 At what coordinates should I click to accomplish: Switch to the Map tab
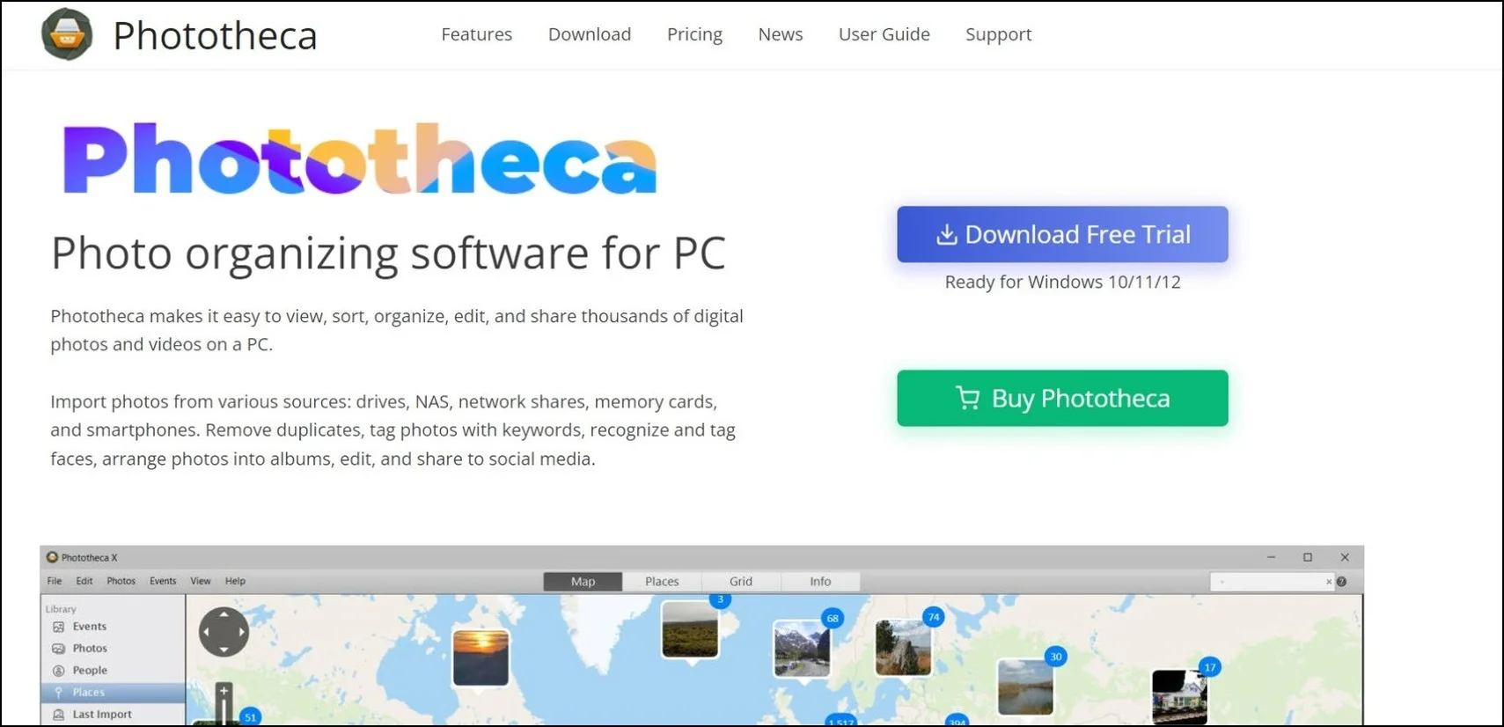583,581
